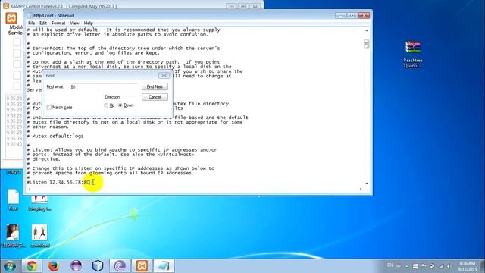485x273 pixels.
Task: Select the portrait photo desktop icon
Action: (x=13, y=236)
